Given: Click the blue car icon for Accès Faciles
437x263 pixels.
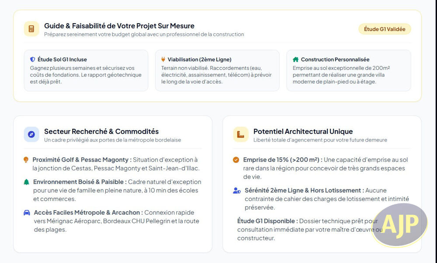Looking at the screenshot, I should [27, 213].
